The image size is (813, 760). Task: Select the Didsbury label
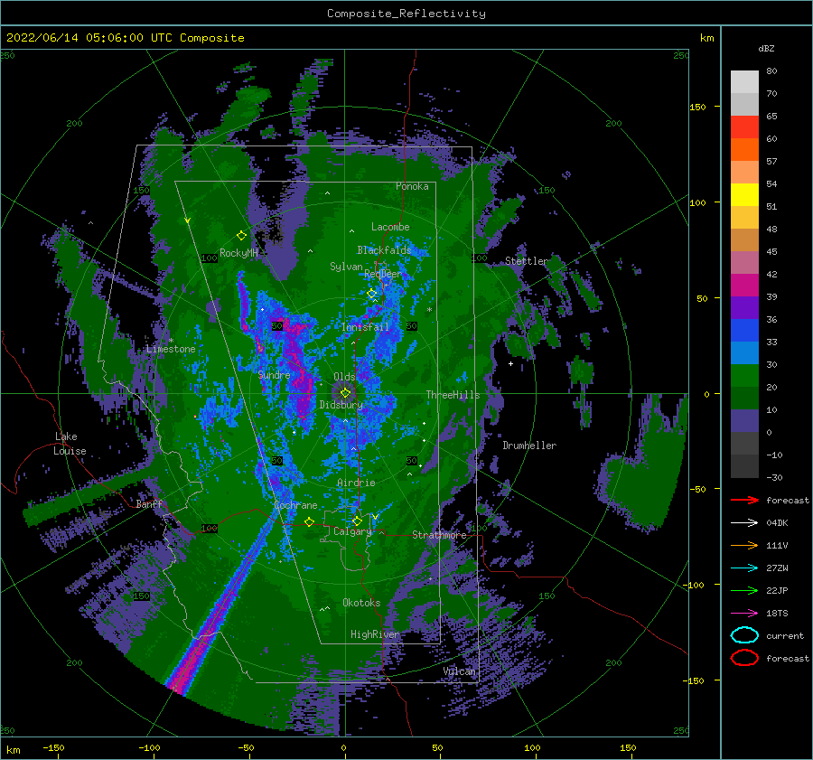[x=341, y=405]
